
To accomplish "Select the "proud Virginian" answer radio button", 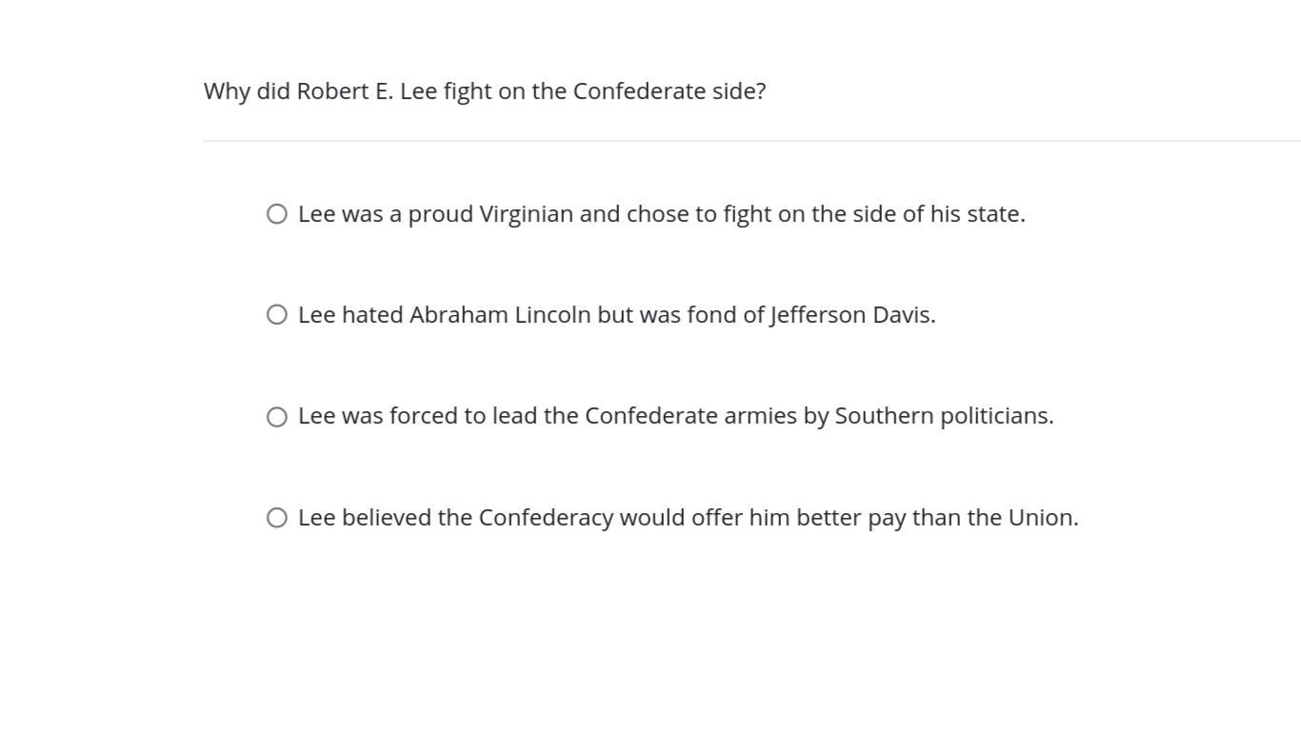I will (277, 214).
